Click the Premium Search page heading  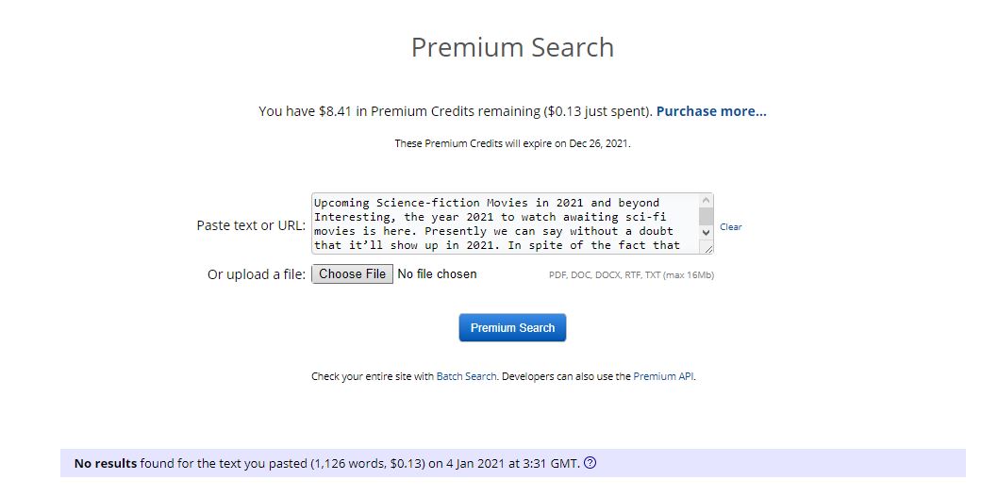coord(512,48)
